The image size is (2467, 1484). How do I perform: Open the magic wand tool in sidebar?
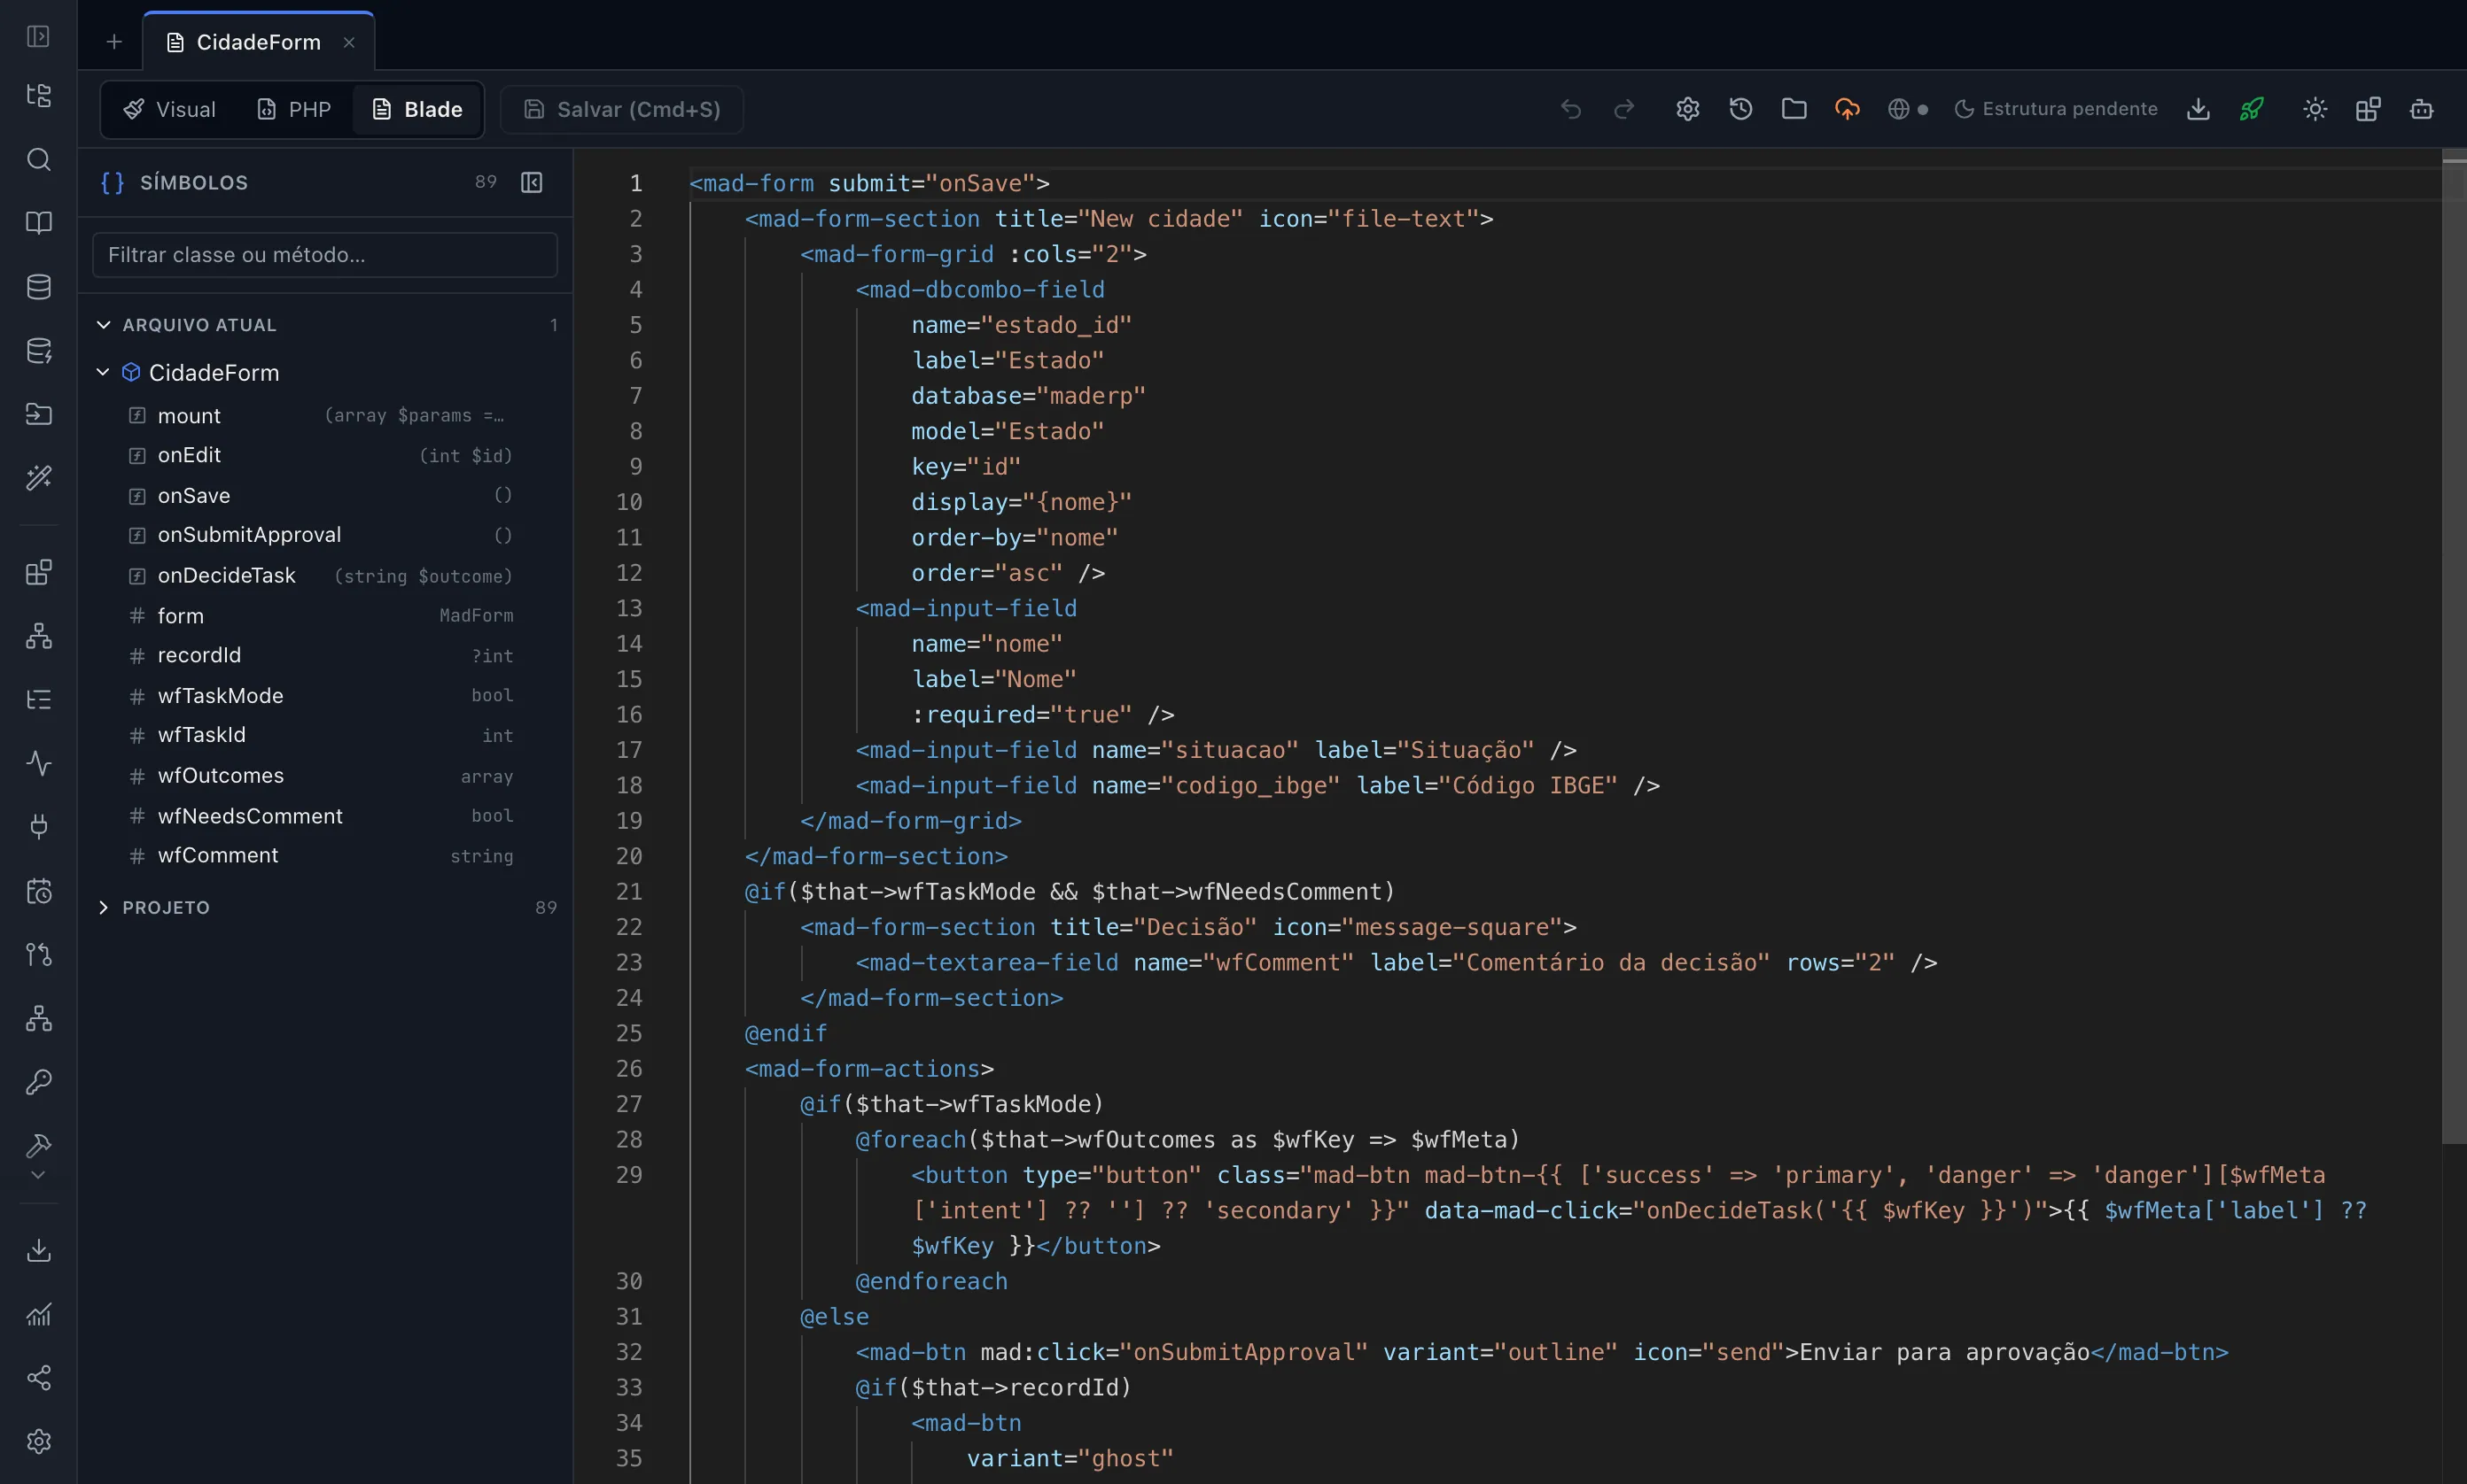38,478
